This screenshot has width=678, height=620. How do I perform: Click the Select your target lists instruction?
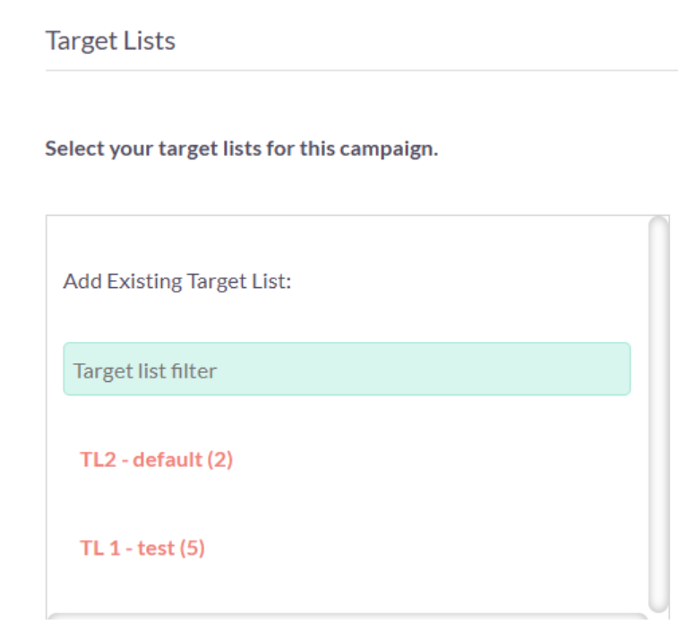pos(241,148)
